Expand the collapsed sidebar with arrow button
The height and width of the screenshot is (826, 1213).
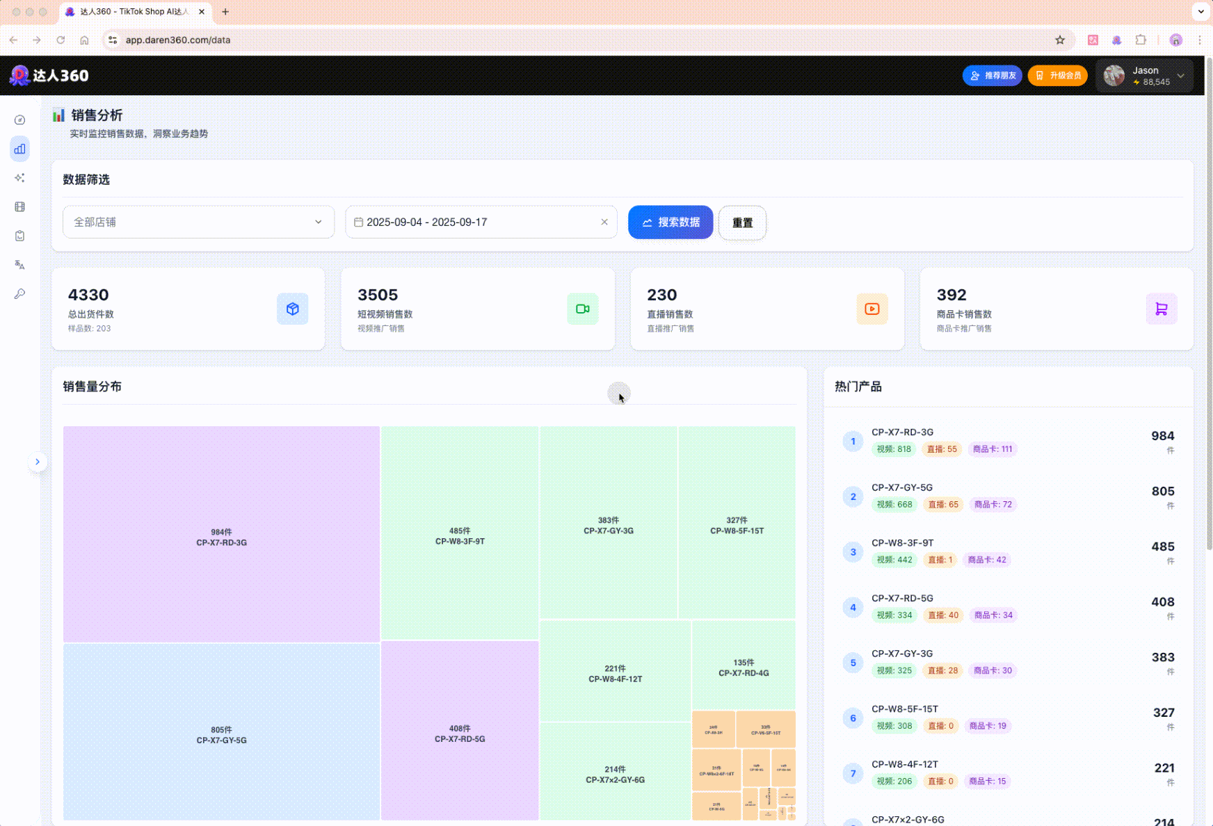[38, 462]
